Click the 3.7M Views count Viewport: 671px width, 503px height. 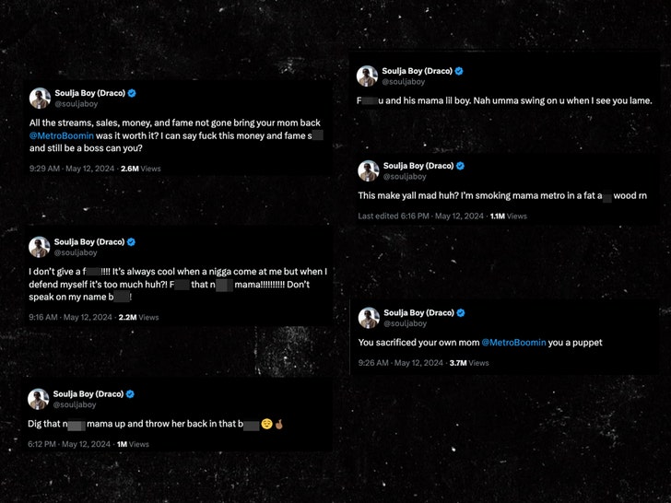click(x=469, y=363)
